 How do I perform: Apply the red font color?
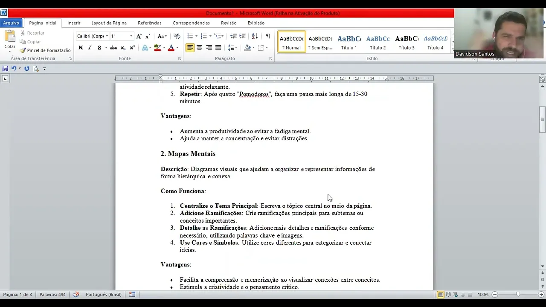click(171, 48)
